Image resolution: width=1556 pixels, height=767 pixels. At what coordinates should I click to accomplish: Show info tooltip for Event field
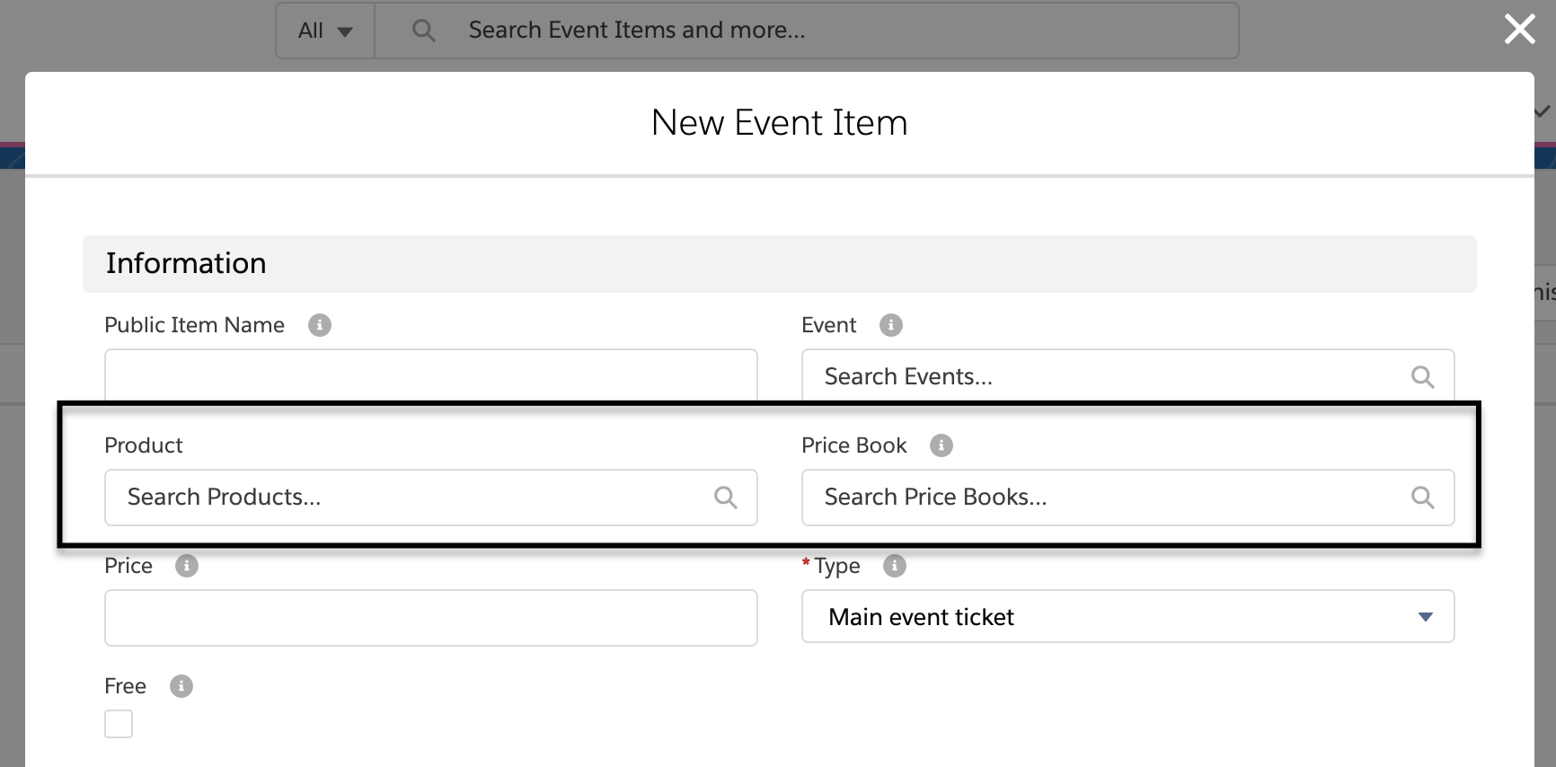pos(891,325)
